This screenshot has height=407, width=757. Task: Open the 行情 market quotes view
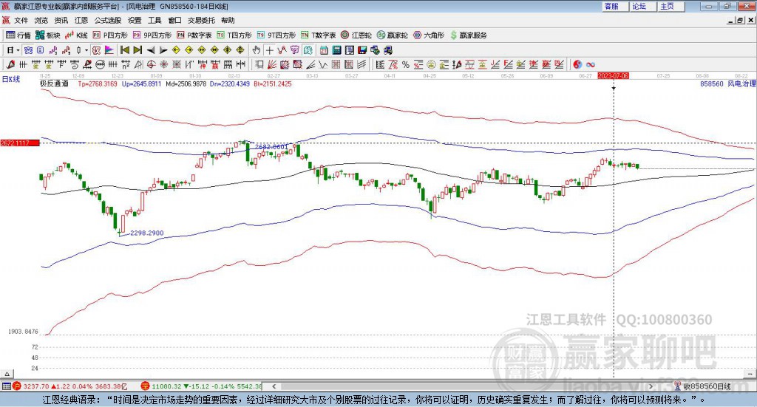[18, 35]
